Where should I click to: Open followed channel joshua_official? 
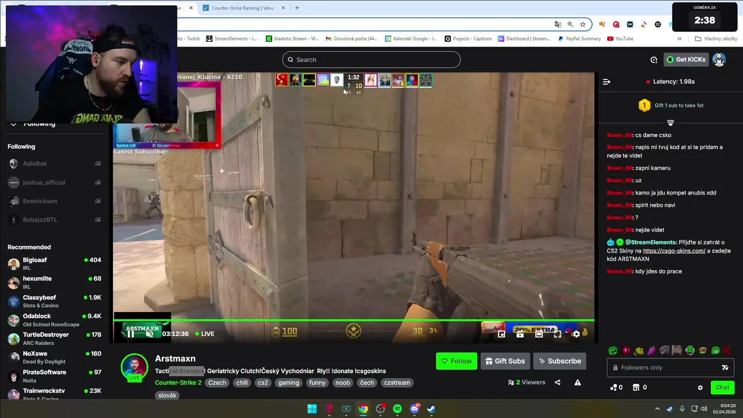tap(54, 182)
